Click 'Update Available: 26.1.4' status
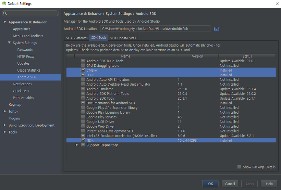The height and width of the screenshot is (190, 281). 238,89
